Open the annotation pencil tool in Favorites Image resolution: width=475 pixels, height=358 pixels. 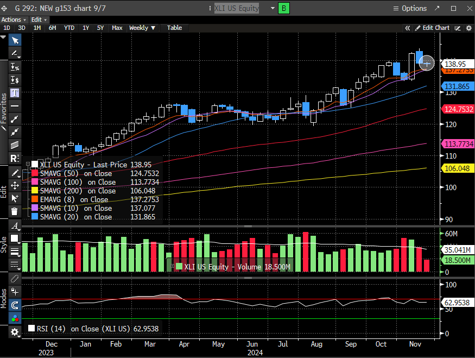coord(15,53)
